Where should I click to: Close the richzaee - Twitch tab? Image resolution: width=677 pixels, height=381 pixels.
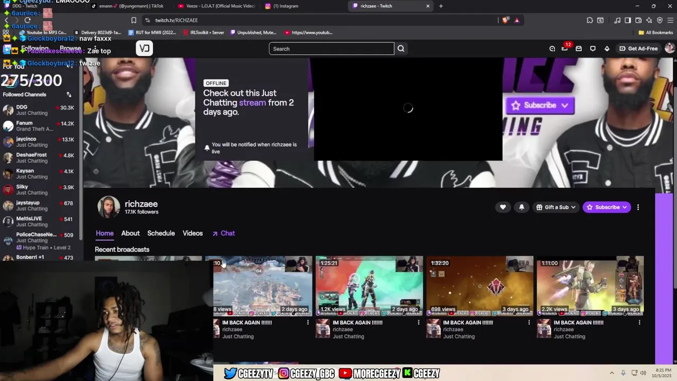[x=428, y=6]
